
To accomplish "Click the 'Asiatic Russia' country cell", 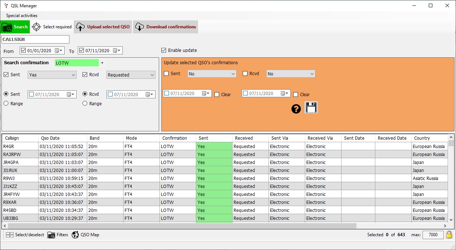I will (429, 179).
